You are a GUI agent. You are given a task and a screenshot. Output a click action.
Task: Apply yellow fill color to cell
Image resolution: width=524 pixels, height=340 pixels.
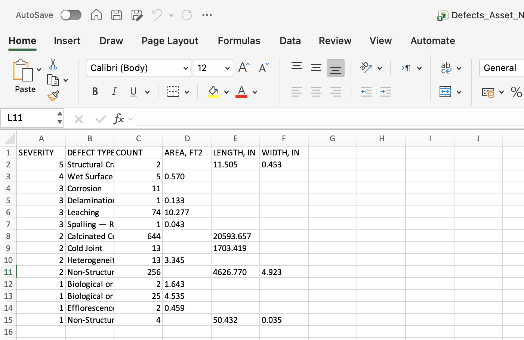213,92
